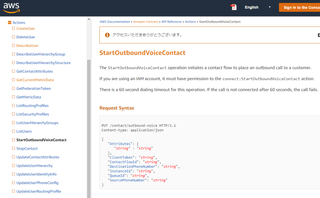The width and height of the screenshot is (320, 198).
Task: Open the Actions sidebar heading link
Action: pos(19,22)
